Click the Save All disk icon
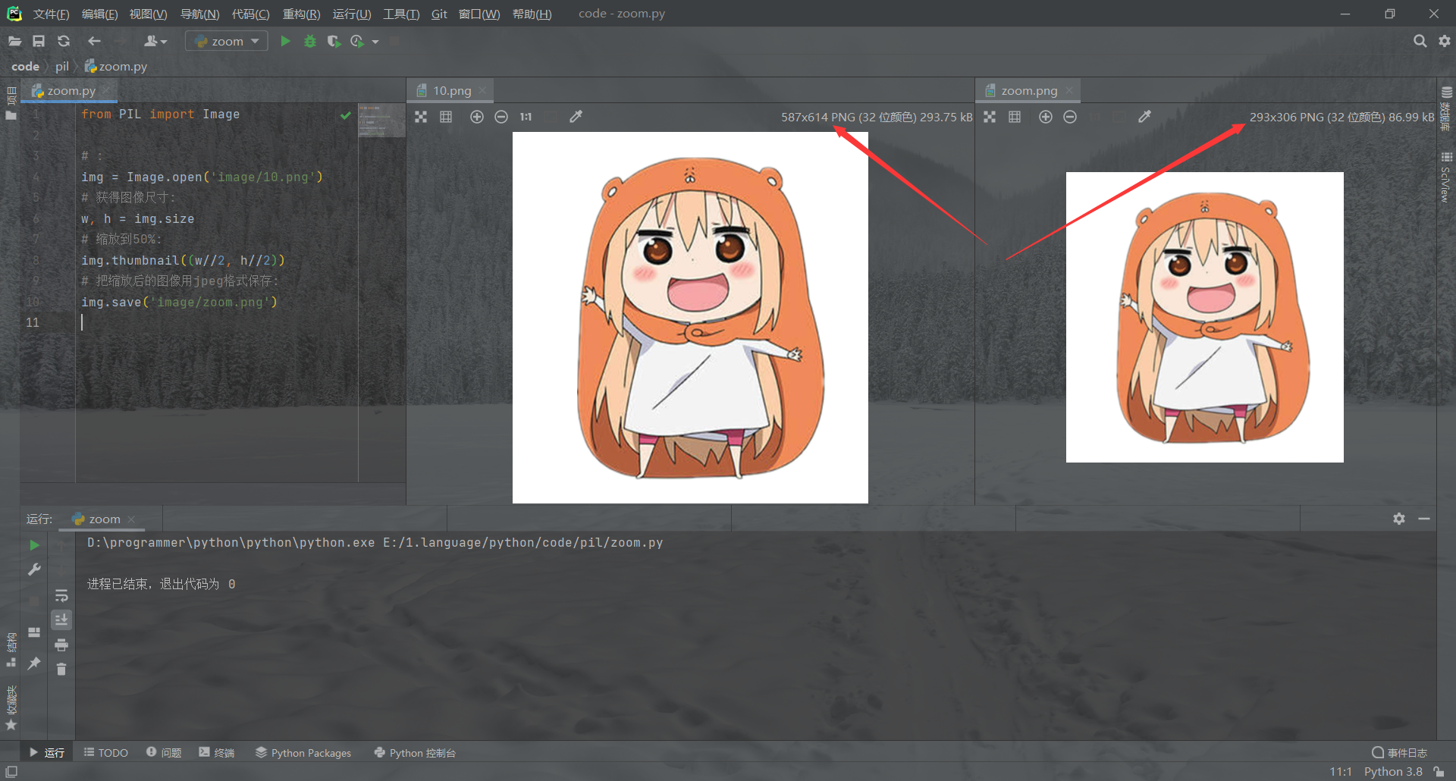 click(x=39, y=41)
